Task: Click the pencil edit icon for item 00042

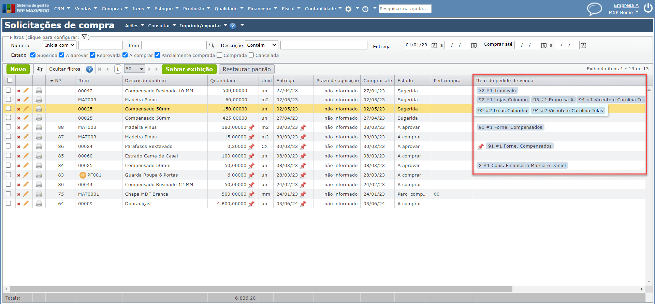Action: click(x=26, y=91)
